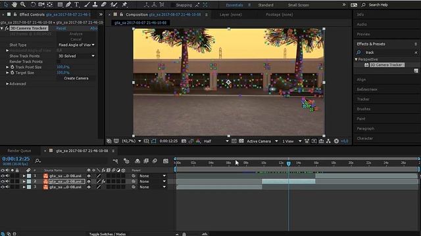This screenshot has width=421, height=236.
Task: Click Toggle Switches / Modes button
Action: coord(107,234)
